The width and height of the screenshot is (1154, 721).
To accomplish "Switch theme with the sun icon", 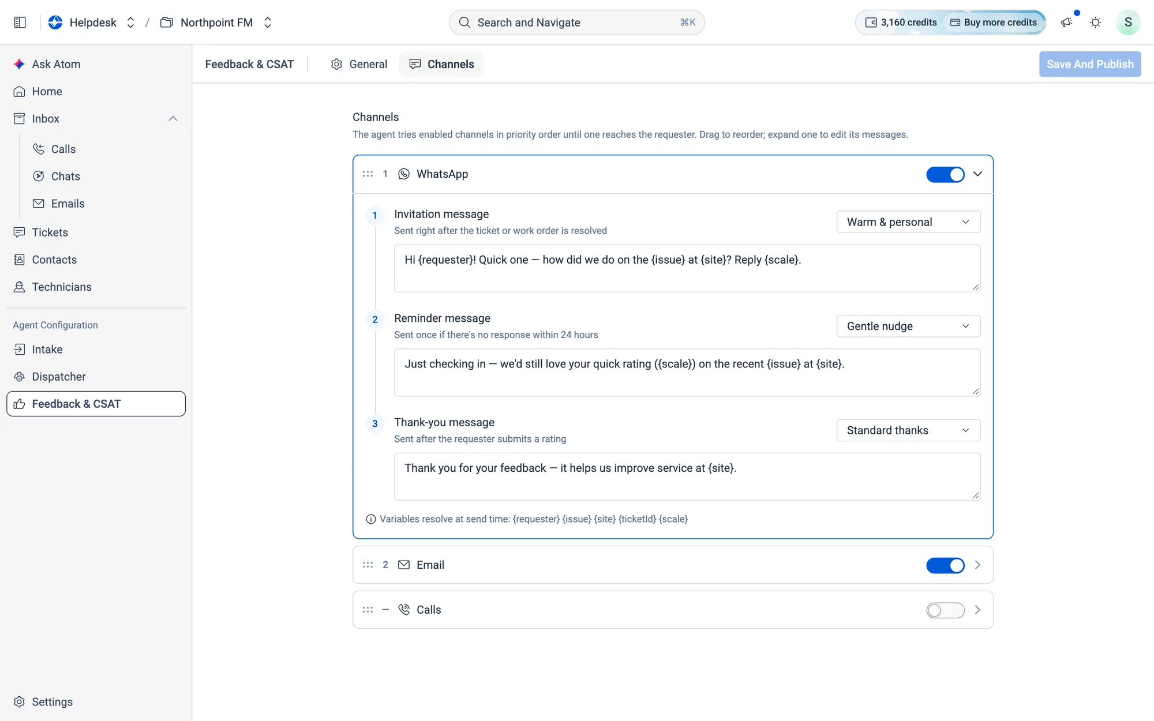I will (1095, 22).
